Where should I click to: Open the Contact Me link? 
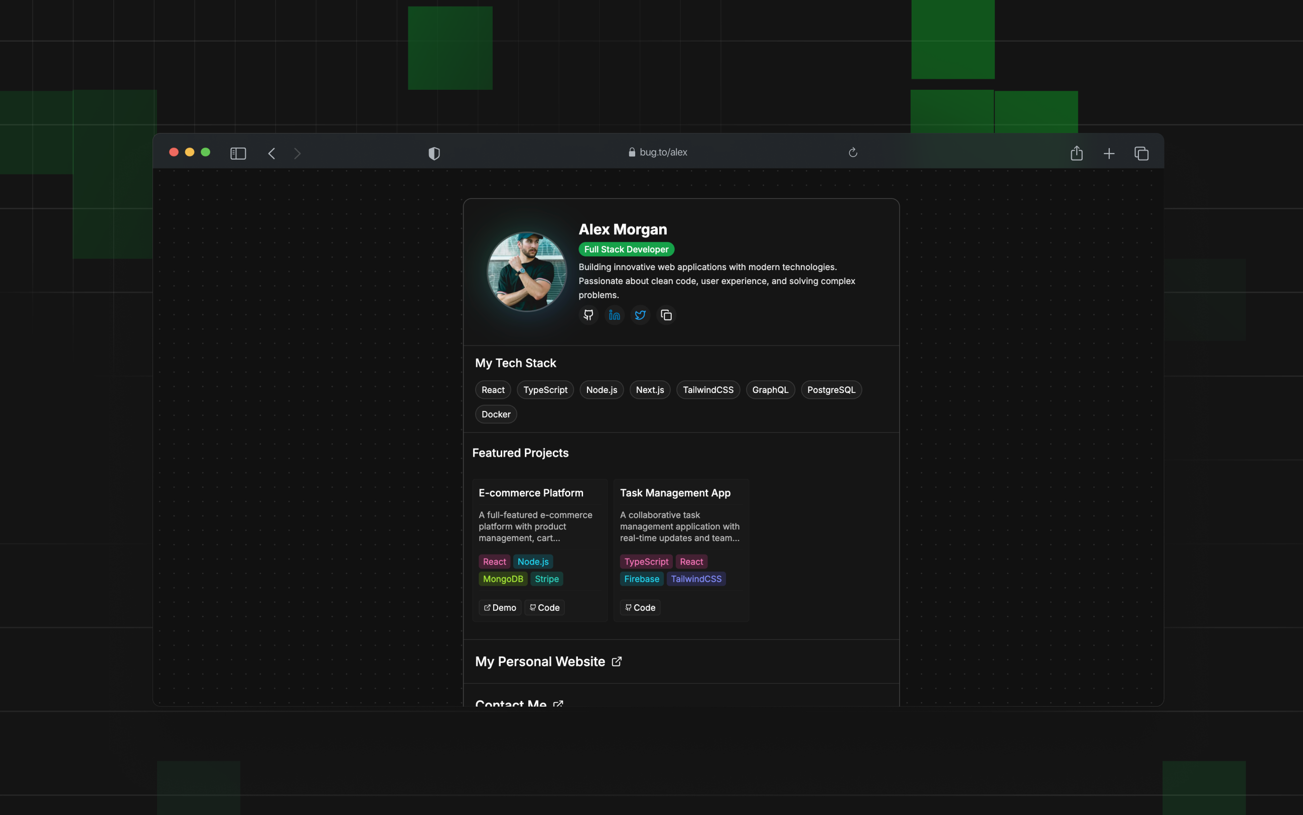pos(518,703)
